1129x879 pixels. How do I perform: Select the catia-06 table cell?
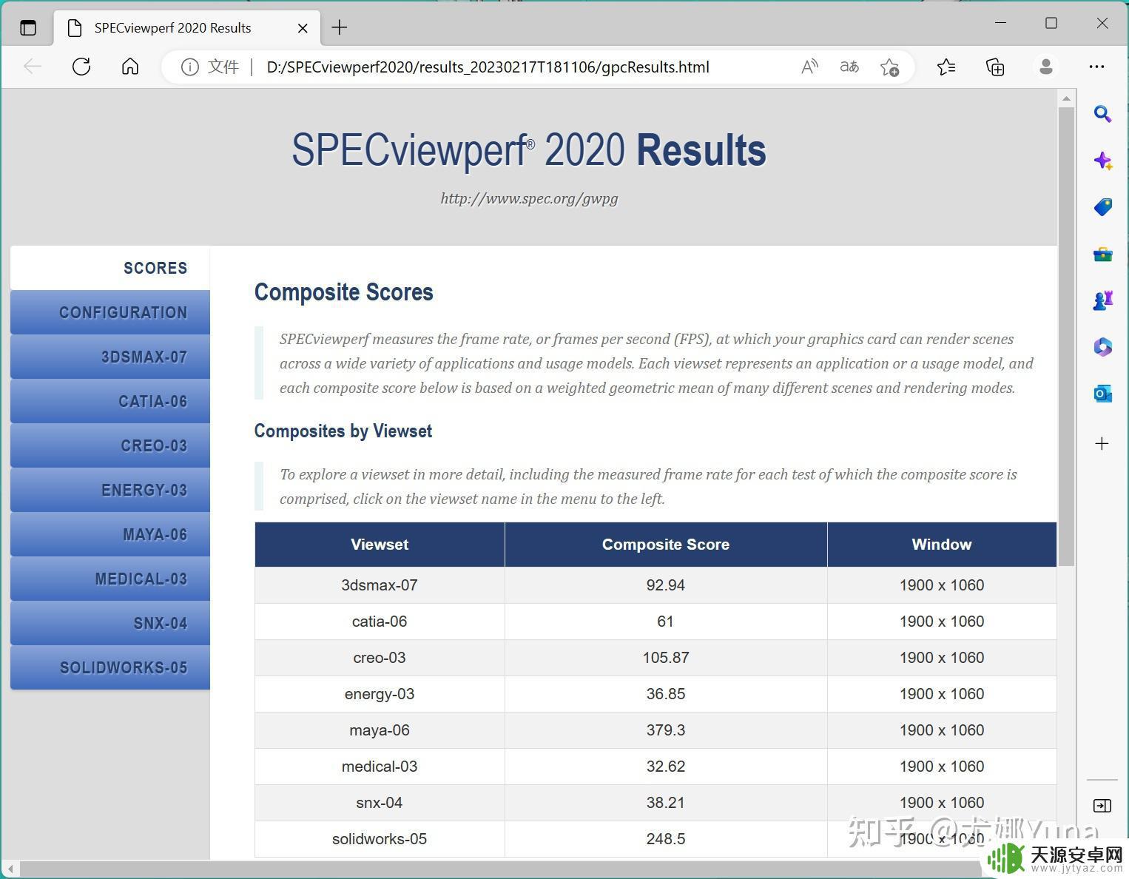380,622
